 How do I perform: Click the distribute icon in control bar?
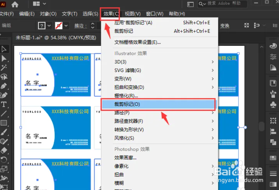[257, 25]
